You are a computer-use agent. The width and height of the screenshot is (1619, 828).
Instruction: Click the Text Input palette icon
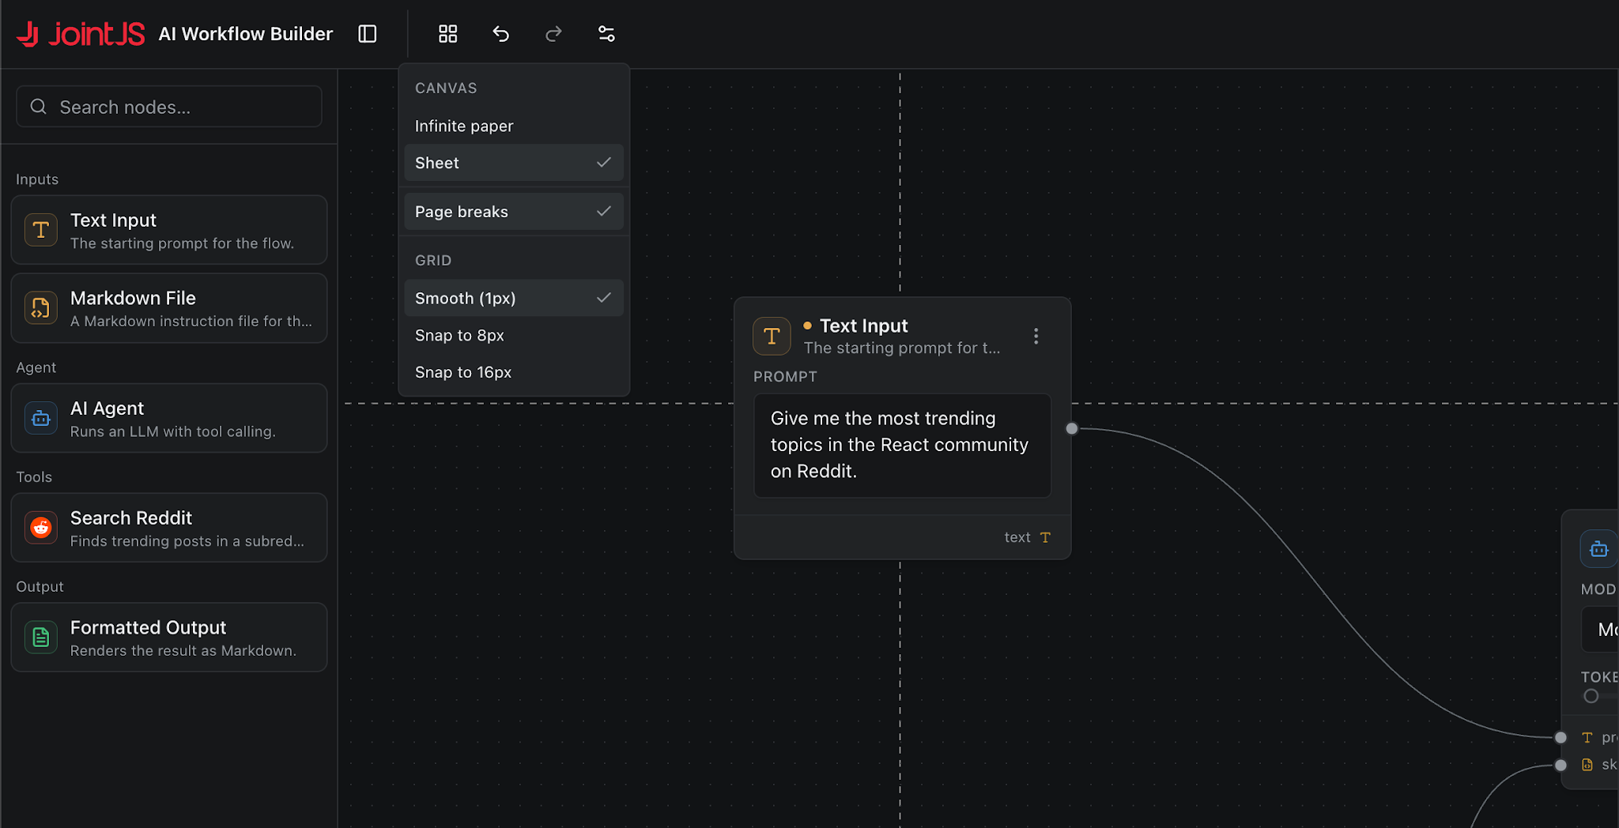pyautogui.click(x=41, y=230)
